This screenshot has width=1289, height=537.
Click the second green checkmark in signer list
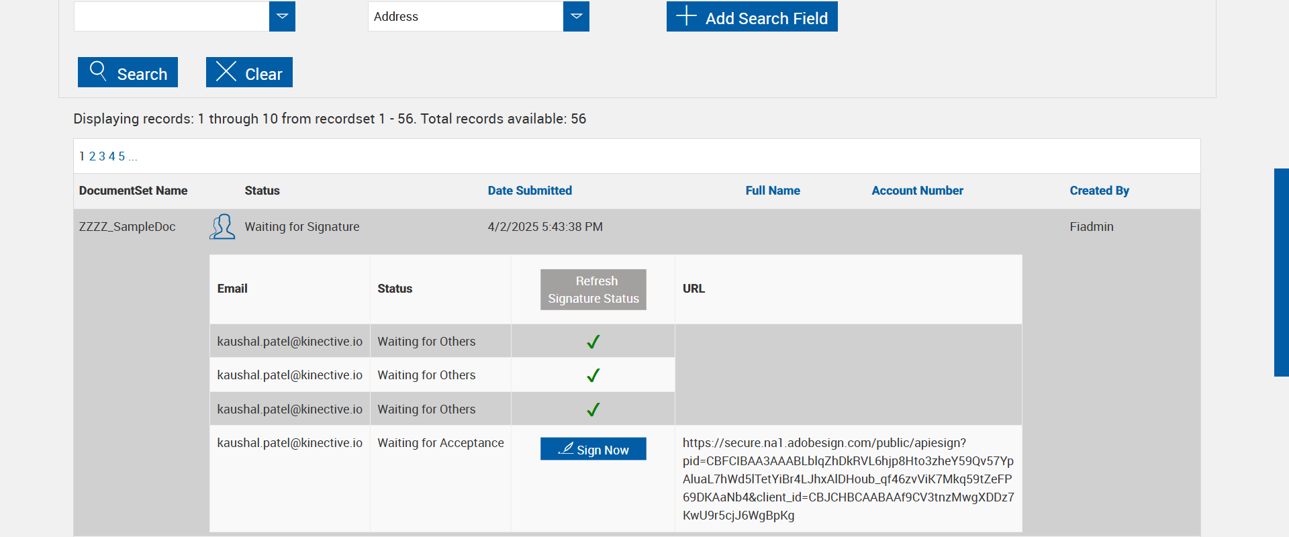(593, 375)
